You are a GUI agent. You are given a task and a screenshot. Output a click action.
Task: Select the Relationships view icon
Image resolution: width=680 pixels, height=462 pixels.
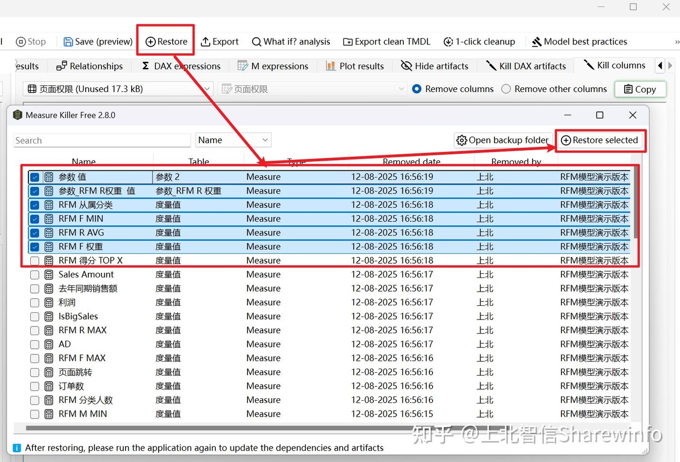click(x=63, y=66)
